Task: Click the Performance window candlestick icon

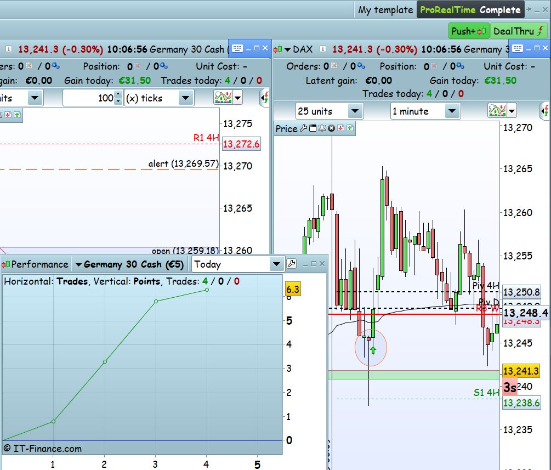Action: tap(5, 264)
